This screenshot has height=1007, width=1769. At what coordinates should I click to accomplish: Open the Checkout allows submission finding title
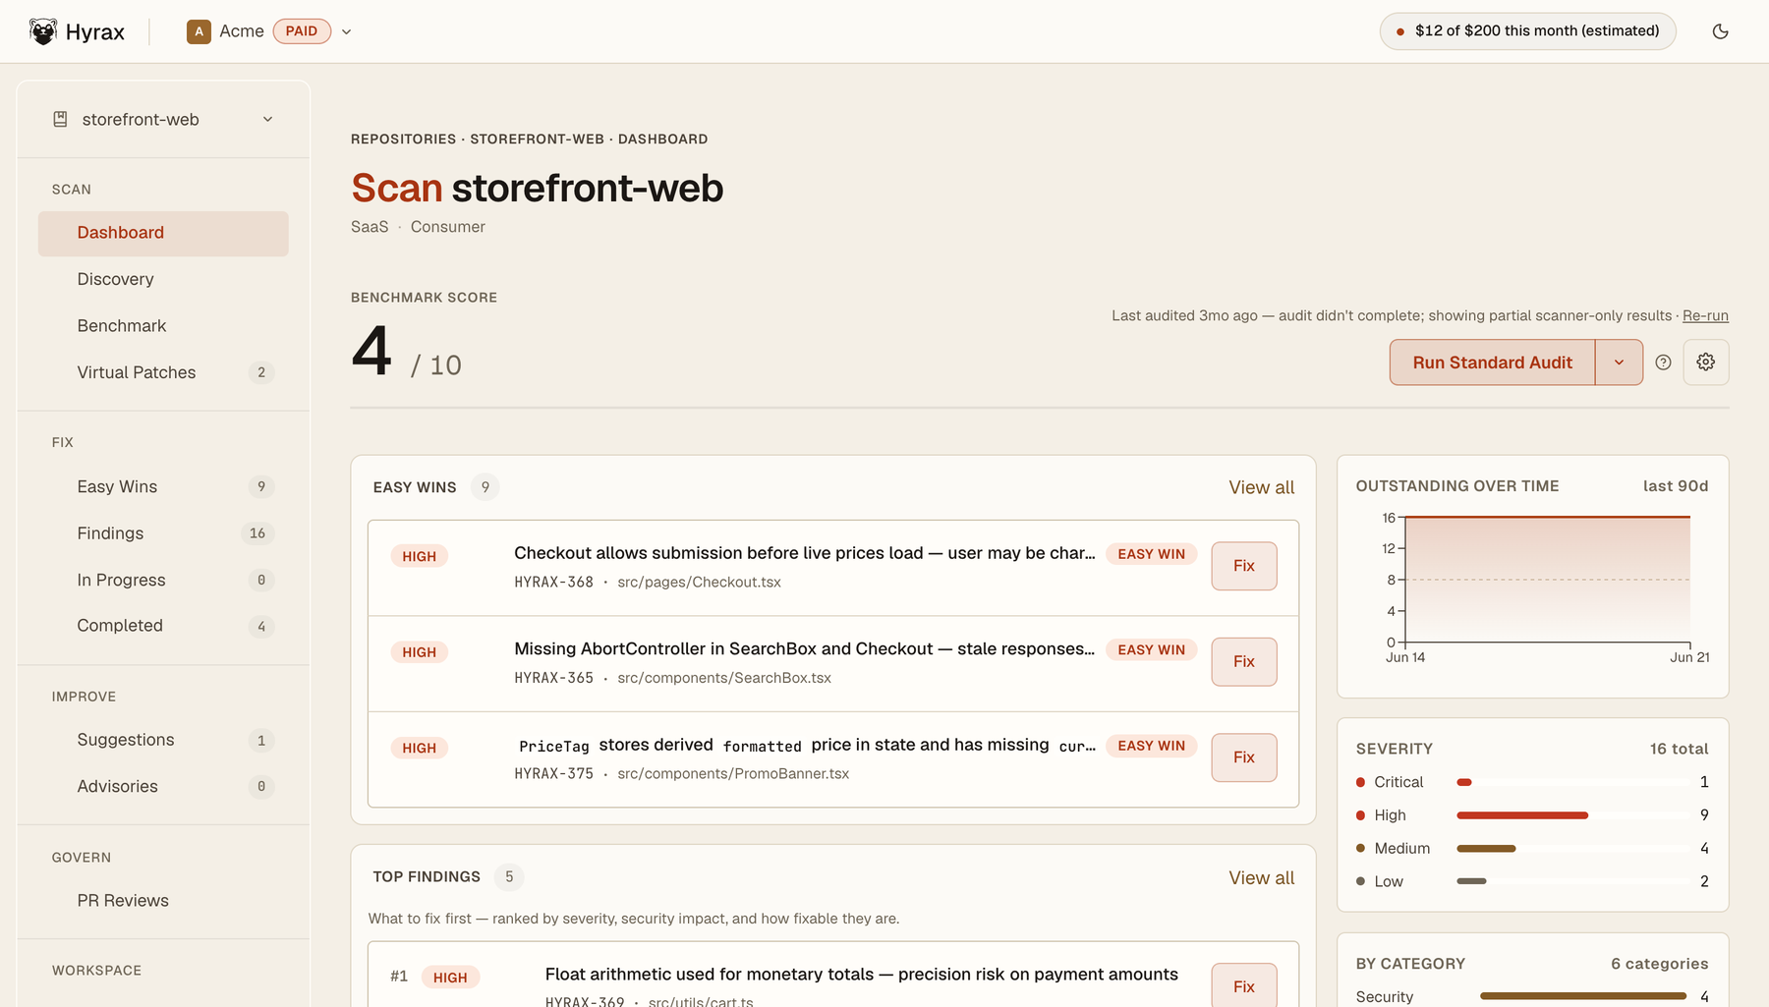(804, 553)
